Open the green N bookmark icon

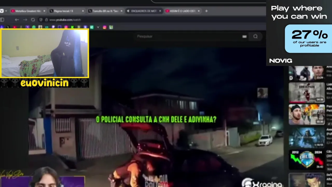coord(111,27)
